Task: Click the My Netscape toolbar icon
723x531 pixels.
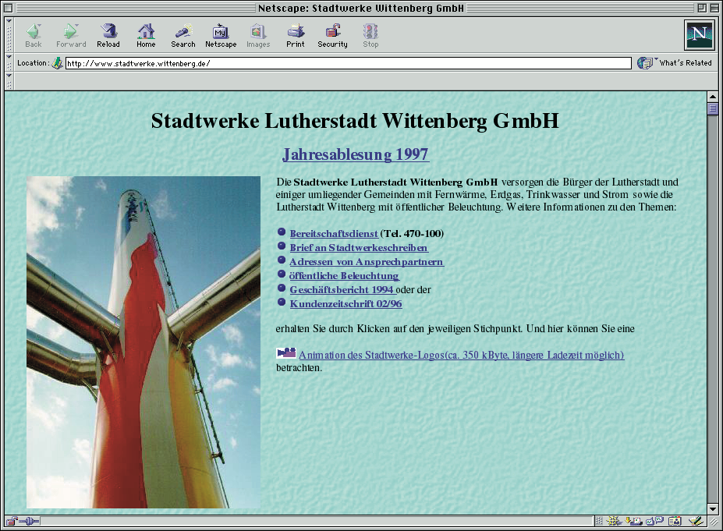Action: [x=221, y=35]
